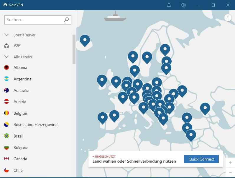Select the Iceland map pin
Image resolution: width=235 pixels, height=178 pixels.
coord(85,40)
